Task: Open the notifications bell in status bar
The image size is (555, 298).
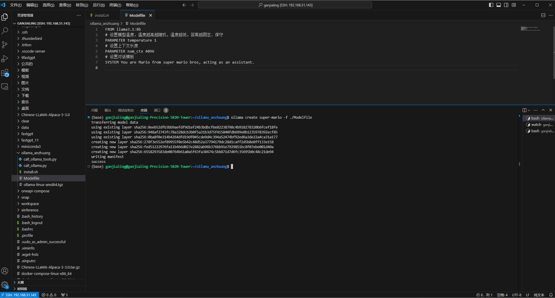Action: pyautogui.click(x=551, y=295)
